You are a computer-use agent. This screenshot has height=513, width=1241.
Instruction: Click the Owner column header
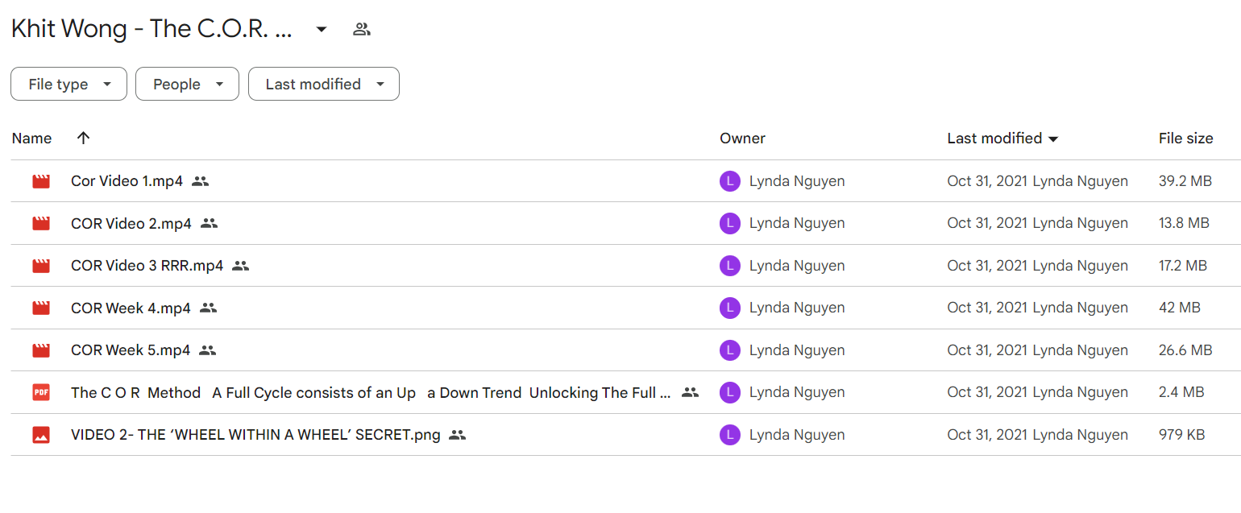[742, 139]
